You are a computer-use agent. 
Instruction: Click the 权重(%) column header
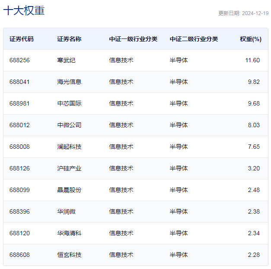pos(251,39)
